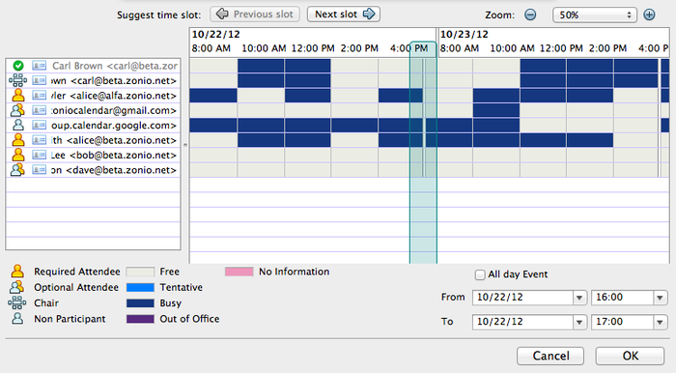Click contact card icon for zoniocalendar@gmail.com

pos(40,110)
